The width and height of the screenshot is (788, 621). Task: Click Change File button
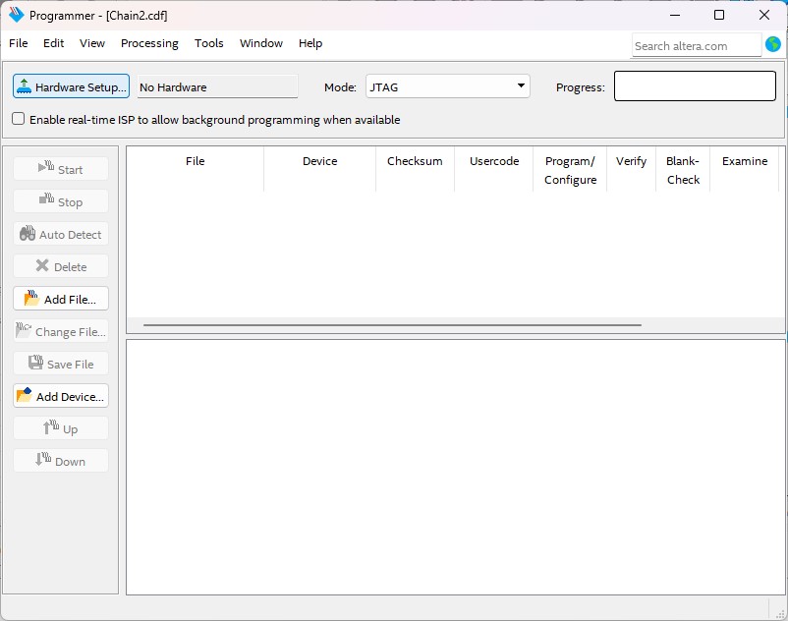61,331
